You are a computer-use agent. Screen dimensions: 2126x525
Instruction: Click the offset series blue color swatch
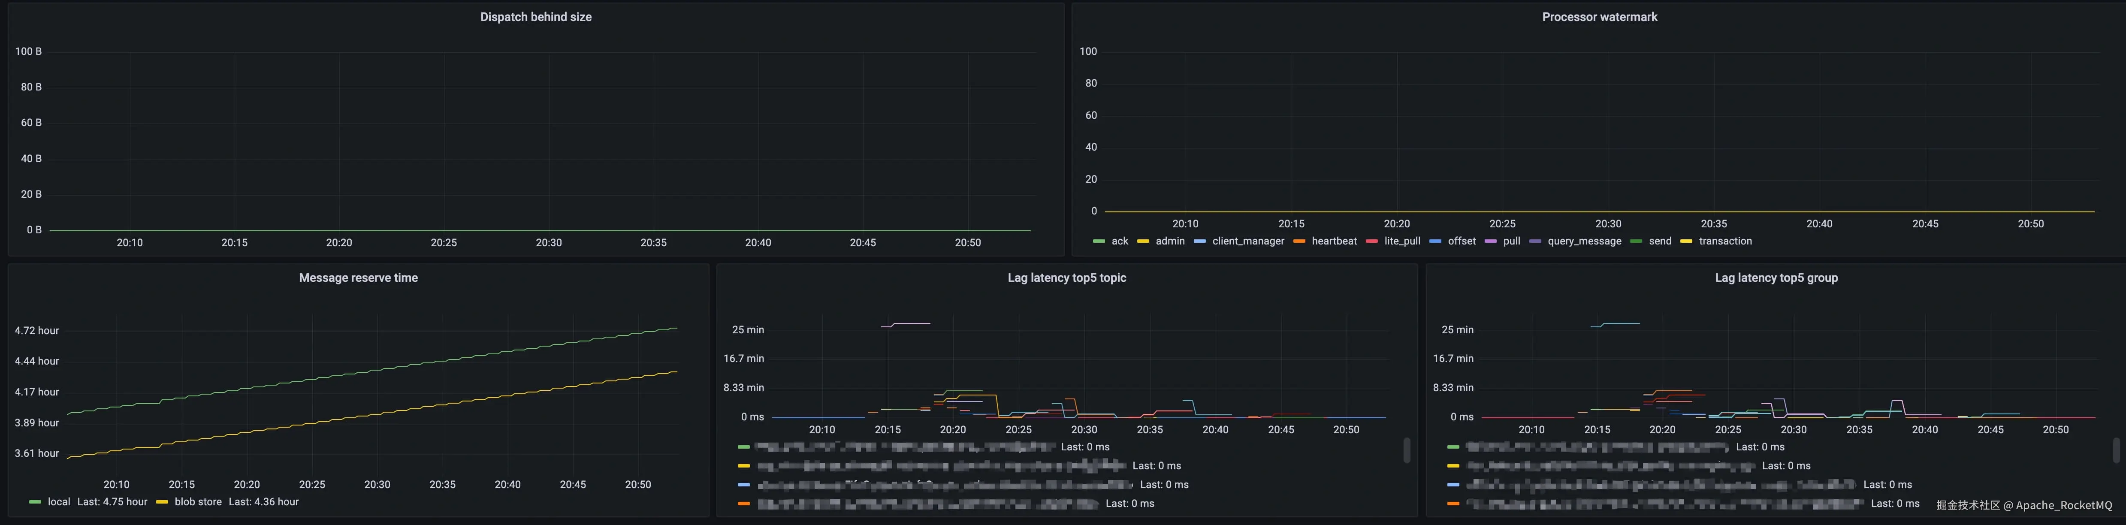click(1435, 241)
